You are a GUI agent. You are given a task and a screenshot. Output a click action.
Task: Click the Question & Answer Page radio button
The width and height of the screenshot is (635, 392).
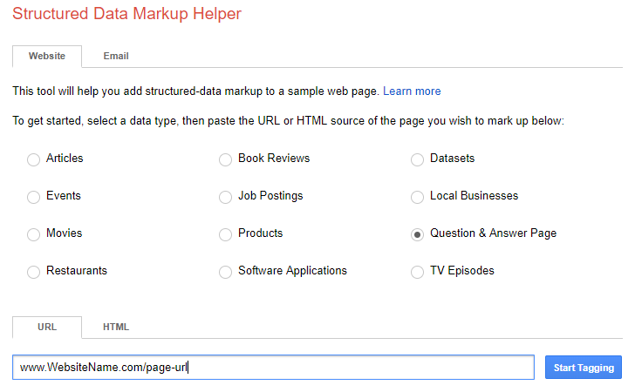click(418, 234)
